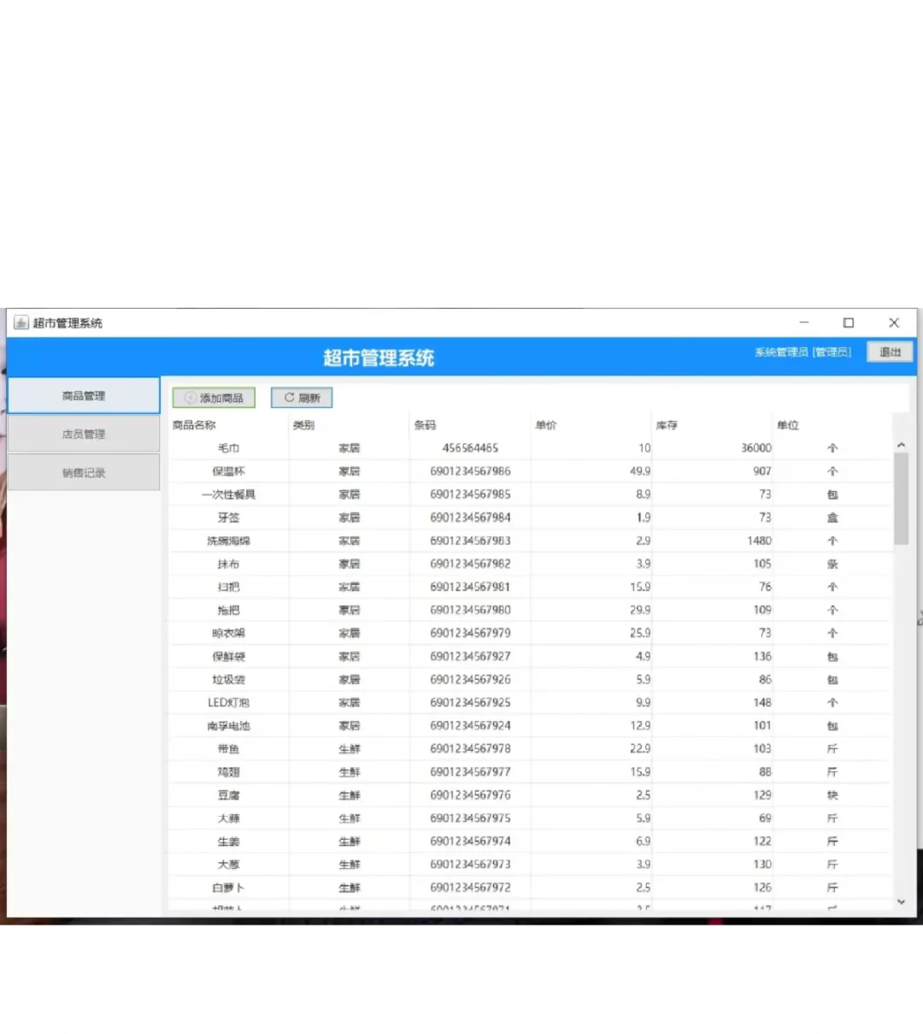The height and width of the screenshot is (1034, 923).
Task: Click the 系统管理员 [管理员] user label
Action: coord(802,352)
